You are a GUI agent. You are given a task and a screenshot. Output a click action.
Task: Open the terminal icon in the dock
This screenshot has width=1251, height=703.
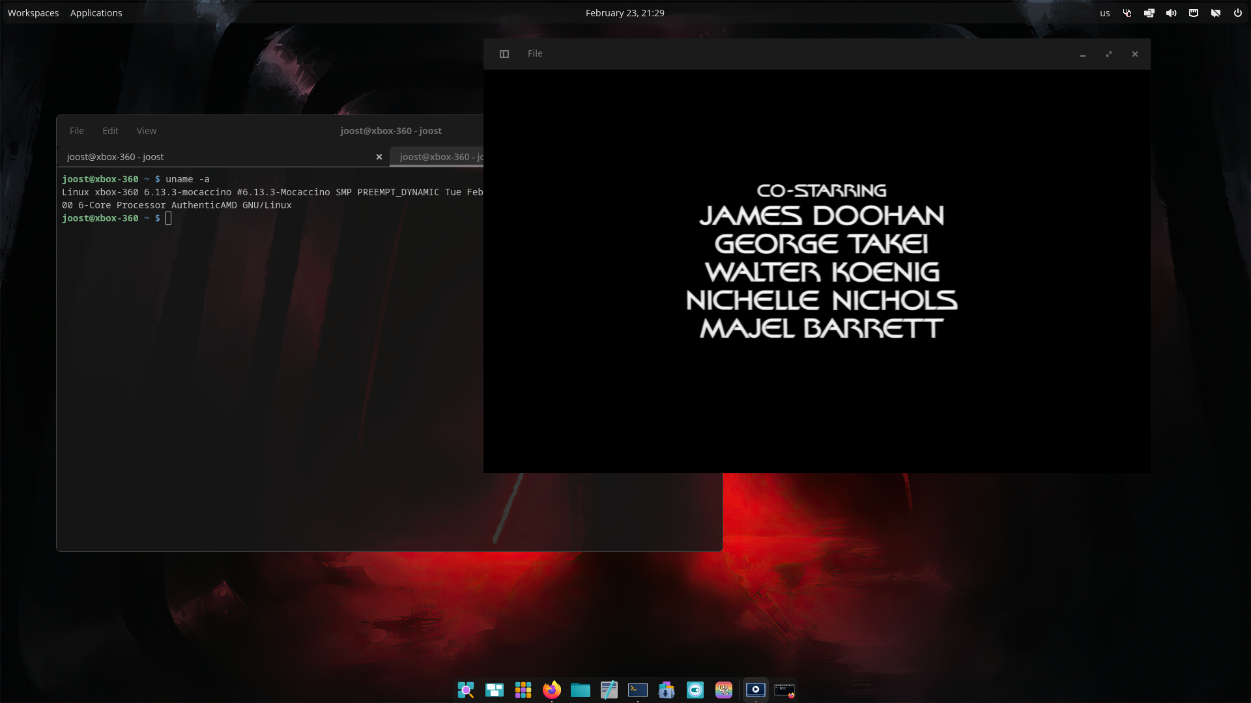[638, 690]
